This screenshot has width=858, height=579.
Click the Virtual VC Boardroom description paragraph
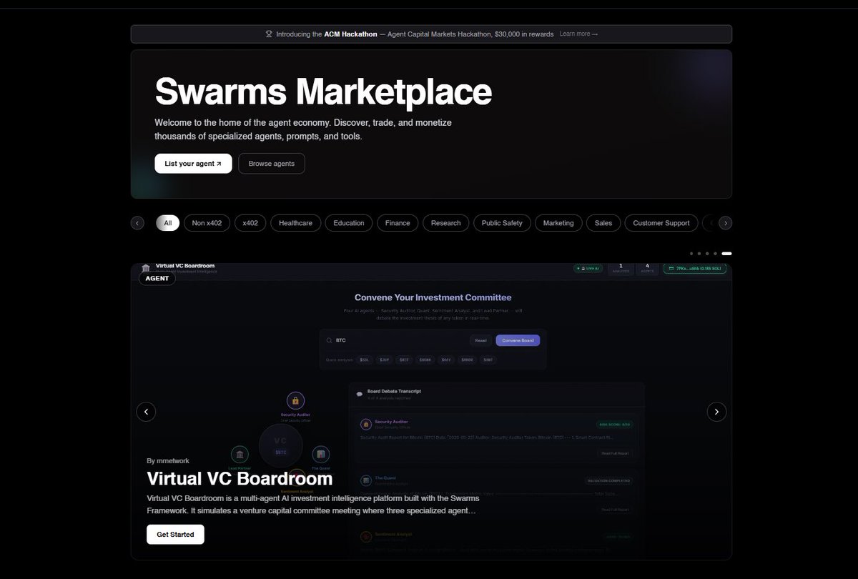[312, 505]
